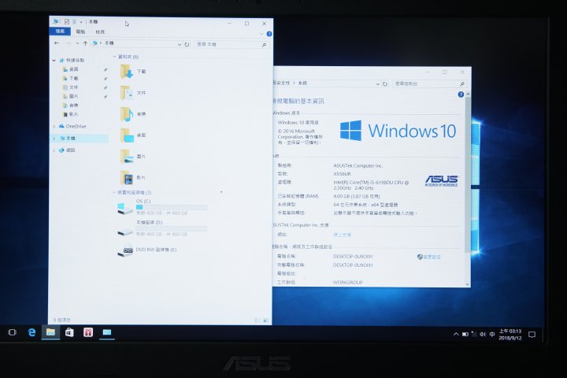Click the 線上支援 link
Image resolution: width=567 pixels, height=378 pixels.
point(342,235)
